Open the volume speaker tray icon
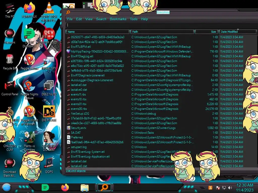The height and width of the screenshot is (193, 258). pos(230,187)
